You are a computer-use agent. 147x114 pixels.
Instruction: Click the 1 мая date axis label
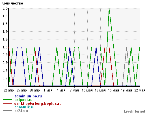(x=48, y=90)
